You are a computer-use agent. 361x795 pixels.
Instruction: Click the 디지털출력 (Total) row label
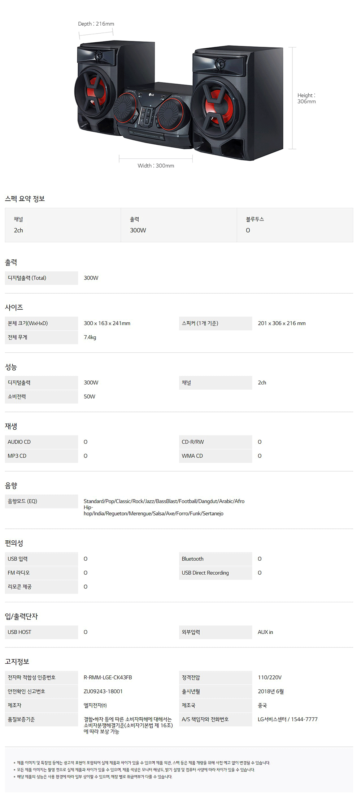click(27, 278)
